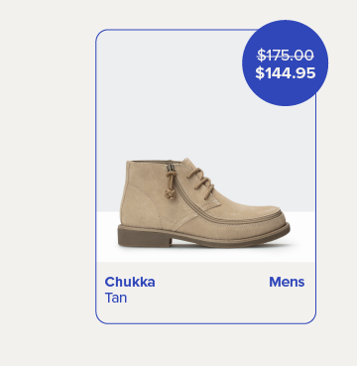Click the white floor strip under boot
357x366 pixels.
pos(205,255)
